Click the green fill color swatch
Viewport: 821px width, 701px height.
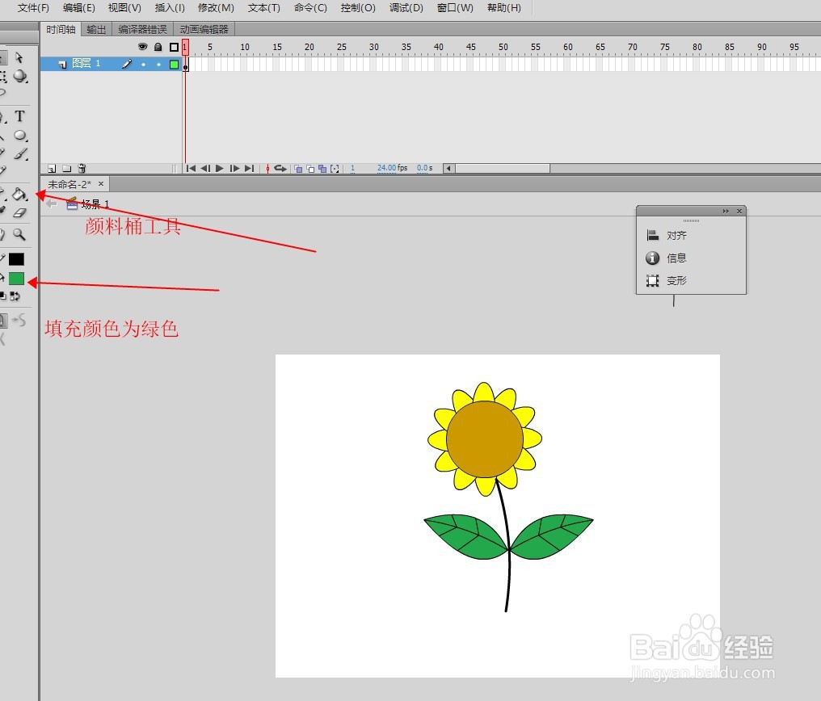tap(16, 278)
